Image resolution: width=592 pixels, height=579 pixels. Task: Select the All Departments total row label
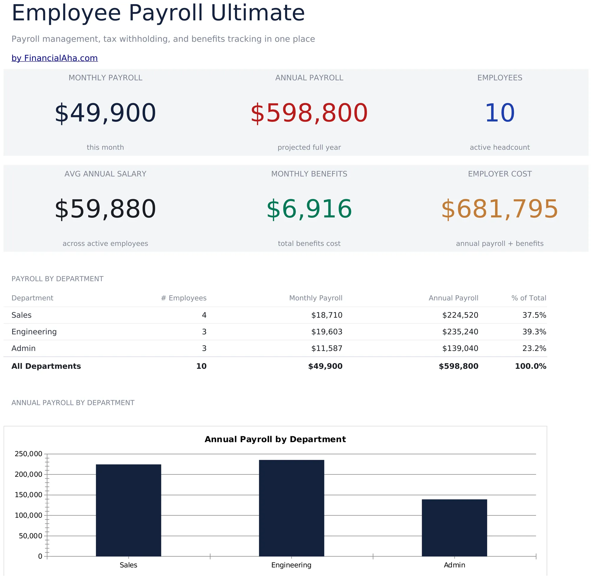point(46,366)
